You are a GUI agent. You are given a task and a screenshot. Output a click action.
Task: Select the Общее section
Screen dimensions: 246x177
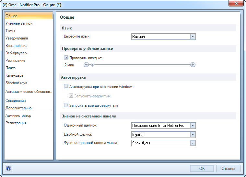coord(29,16)
